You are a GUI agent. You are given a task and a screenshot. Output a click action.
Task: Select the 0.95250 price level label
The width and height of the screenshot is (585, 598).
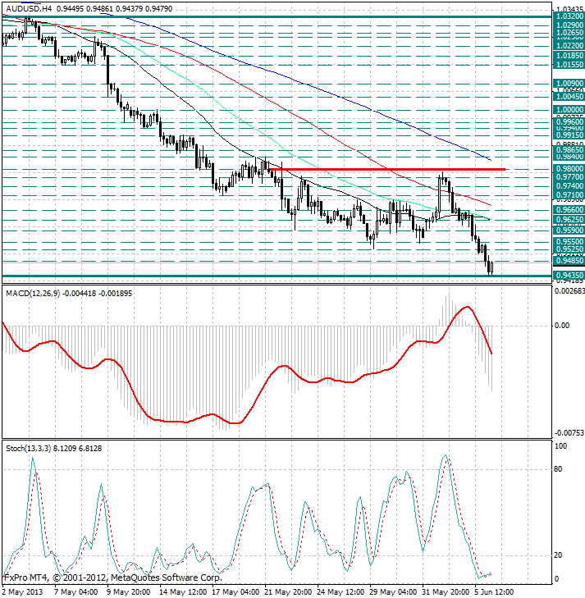pos(569,249)
